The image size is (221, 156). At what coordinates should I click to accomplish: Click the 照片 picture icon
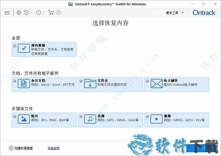coord(24,119)
